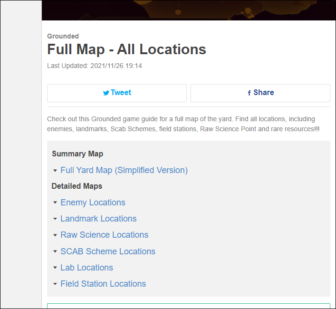336x309 pixels.
Task: Click the Twitter bird icon
Action: coord(106,93)
